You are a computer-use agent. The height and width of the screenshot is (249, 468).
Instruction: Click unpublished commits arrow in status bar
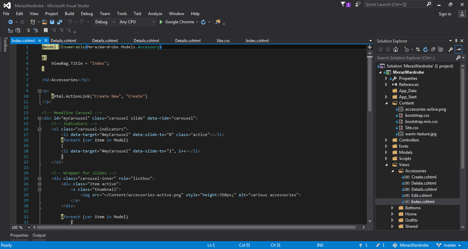pos(361,245)
